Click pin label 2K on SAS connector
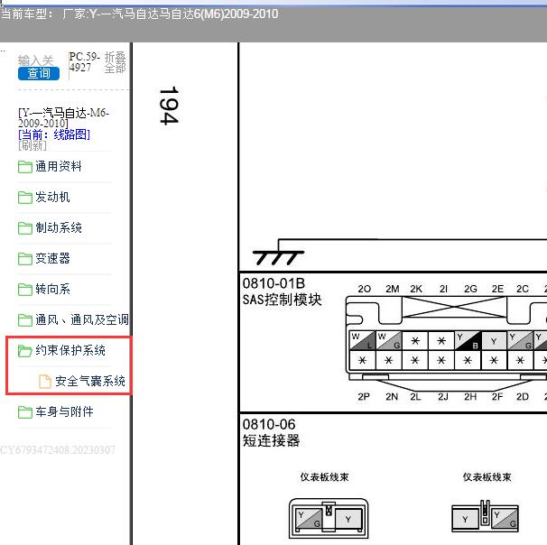The height and width of the screenshot is (545, 547). click(416, 289)
